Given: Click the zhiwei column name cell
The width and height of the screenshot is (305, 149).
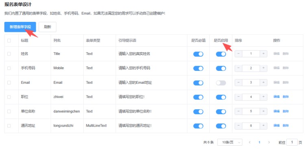Looking at the screenshot, I should tap(58, 97).
